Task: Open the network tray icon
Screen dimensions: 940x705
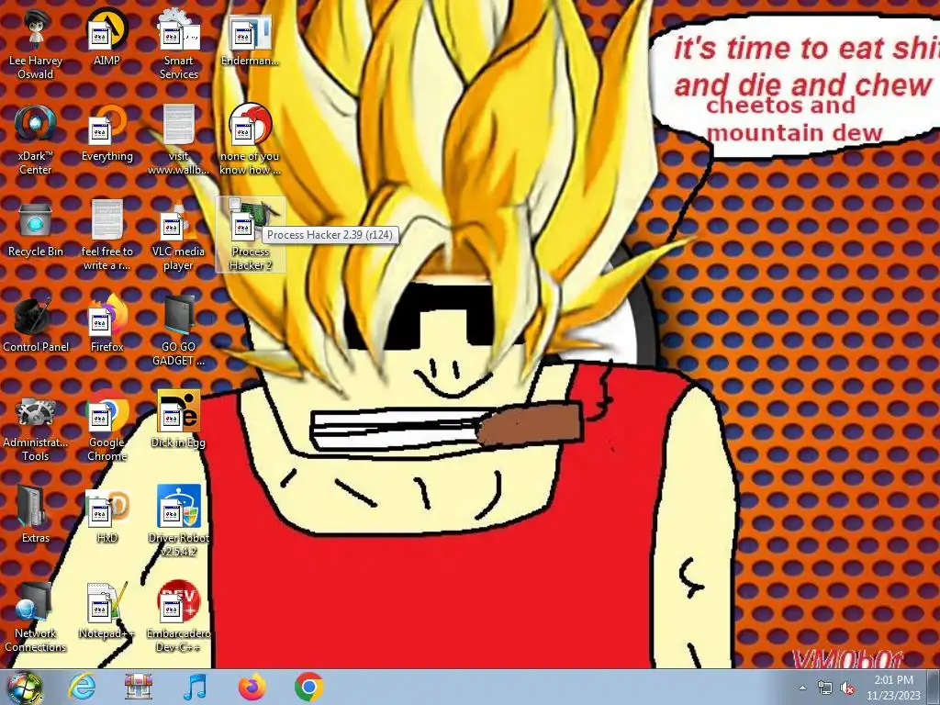Action: coord(825,688)
